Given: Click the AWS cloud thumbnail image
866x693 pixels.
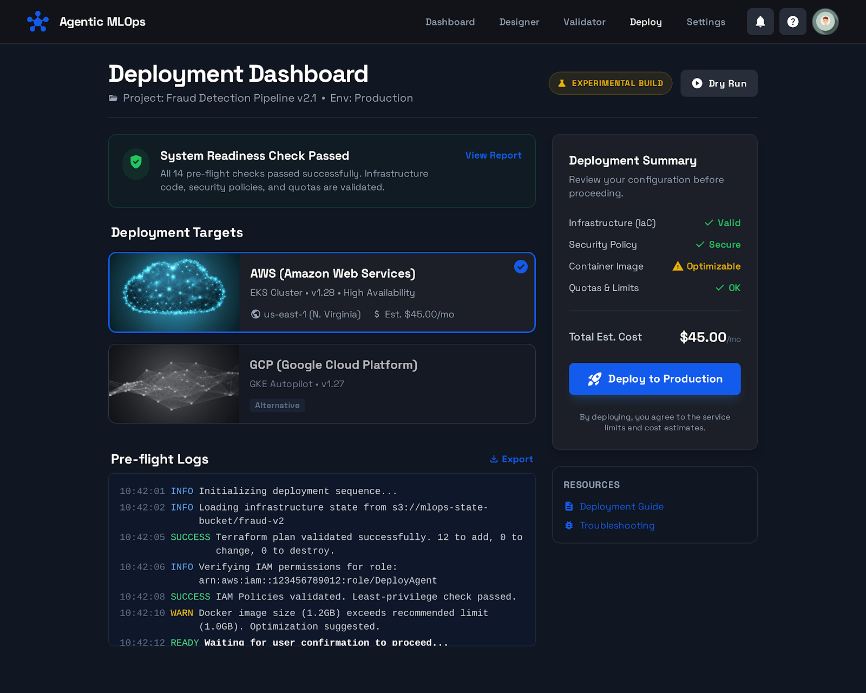Looking at the screenshot, I should 174,292.
